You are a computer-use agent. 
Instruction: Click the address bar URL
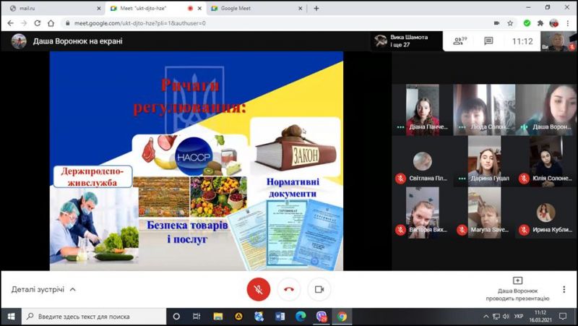(x=140, y=23)
